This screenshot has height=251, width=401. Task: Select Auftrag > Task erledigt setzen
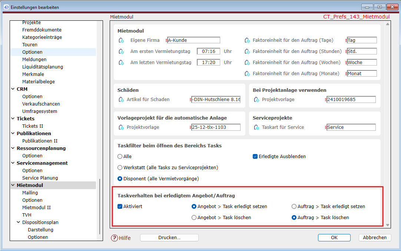click(x=294, y=207)
